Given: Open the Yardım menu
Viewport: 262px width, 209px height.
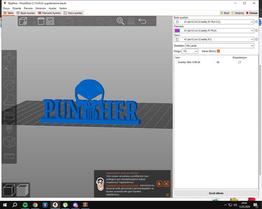Looking at the screenshot, I should tap(63, 8).
